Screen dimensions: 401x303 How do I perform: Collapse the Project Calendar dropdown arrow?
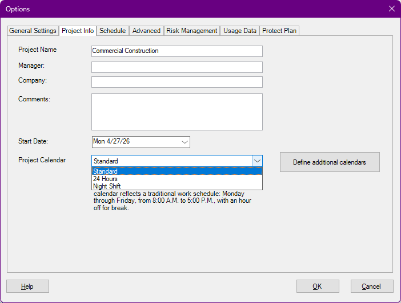[x=257, y=161]
